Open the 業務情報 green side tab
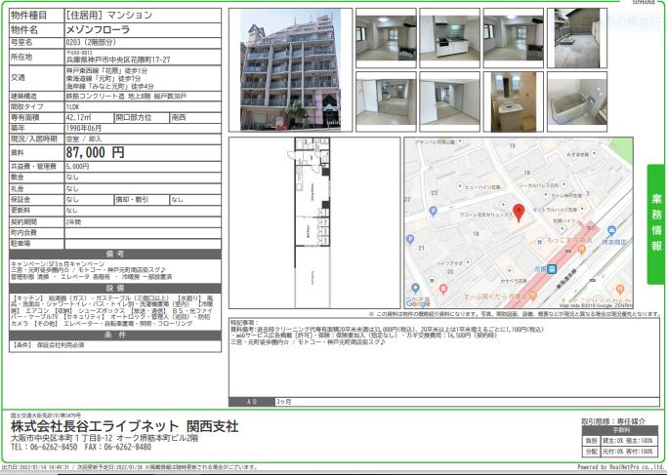 [656, 224]
